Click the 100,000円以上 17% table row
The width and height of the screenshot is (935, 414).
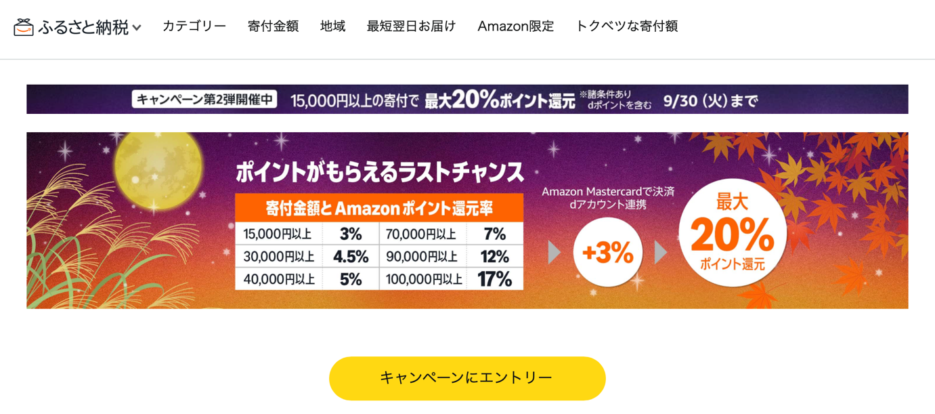(x=451, y=278)
